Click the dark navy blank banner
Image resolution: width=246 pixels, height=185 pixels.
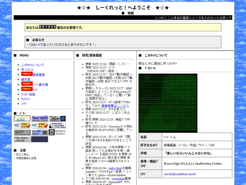(x=40, y=139)
